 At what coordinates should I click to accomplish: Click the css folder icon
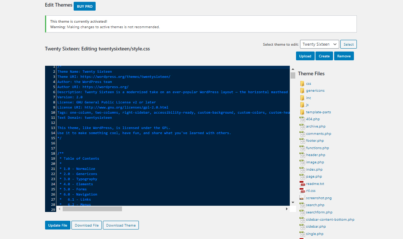tap(302, 83)
